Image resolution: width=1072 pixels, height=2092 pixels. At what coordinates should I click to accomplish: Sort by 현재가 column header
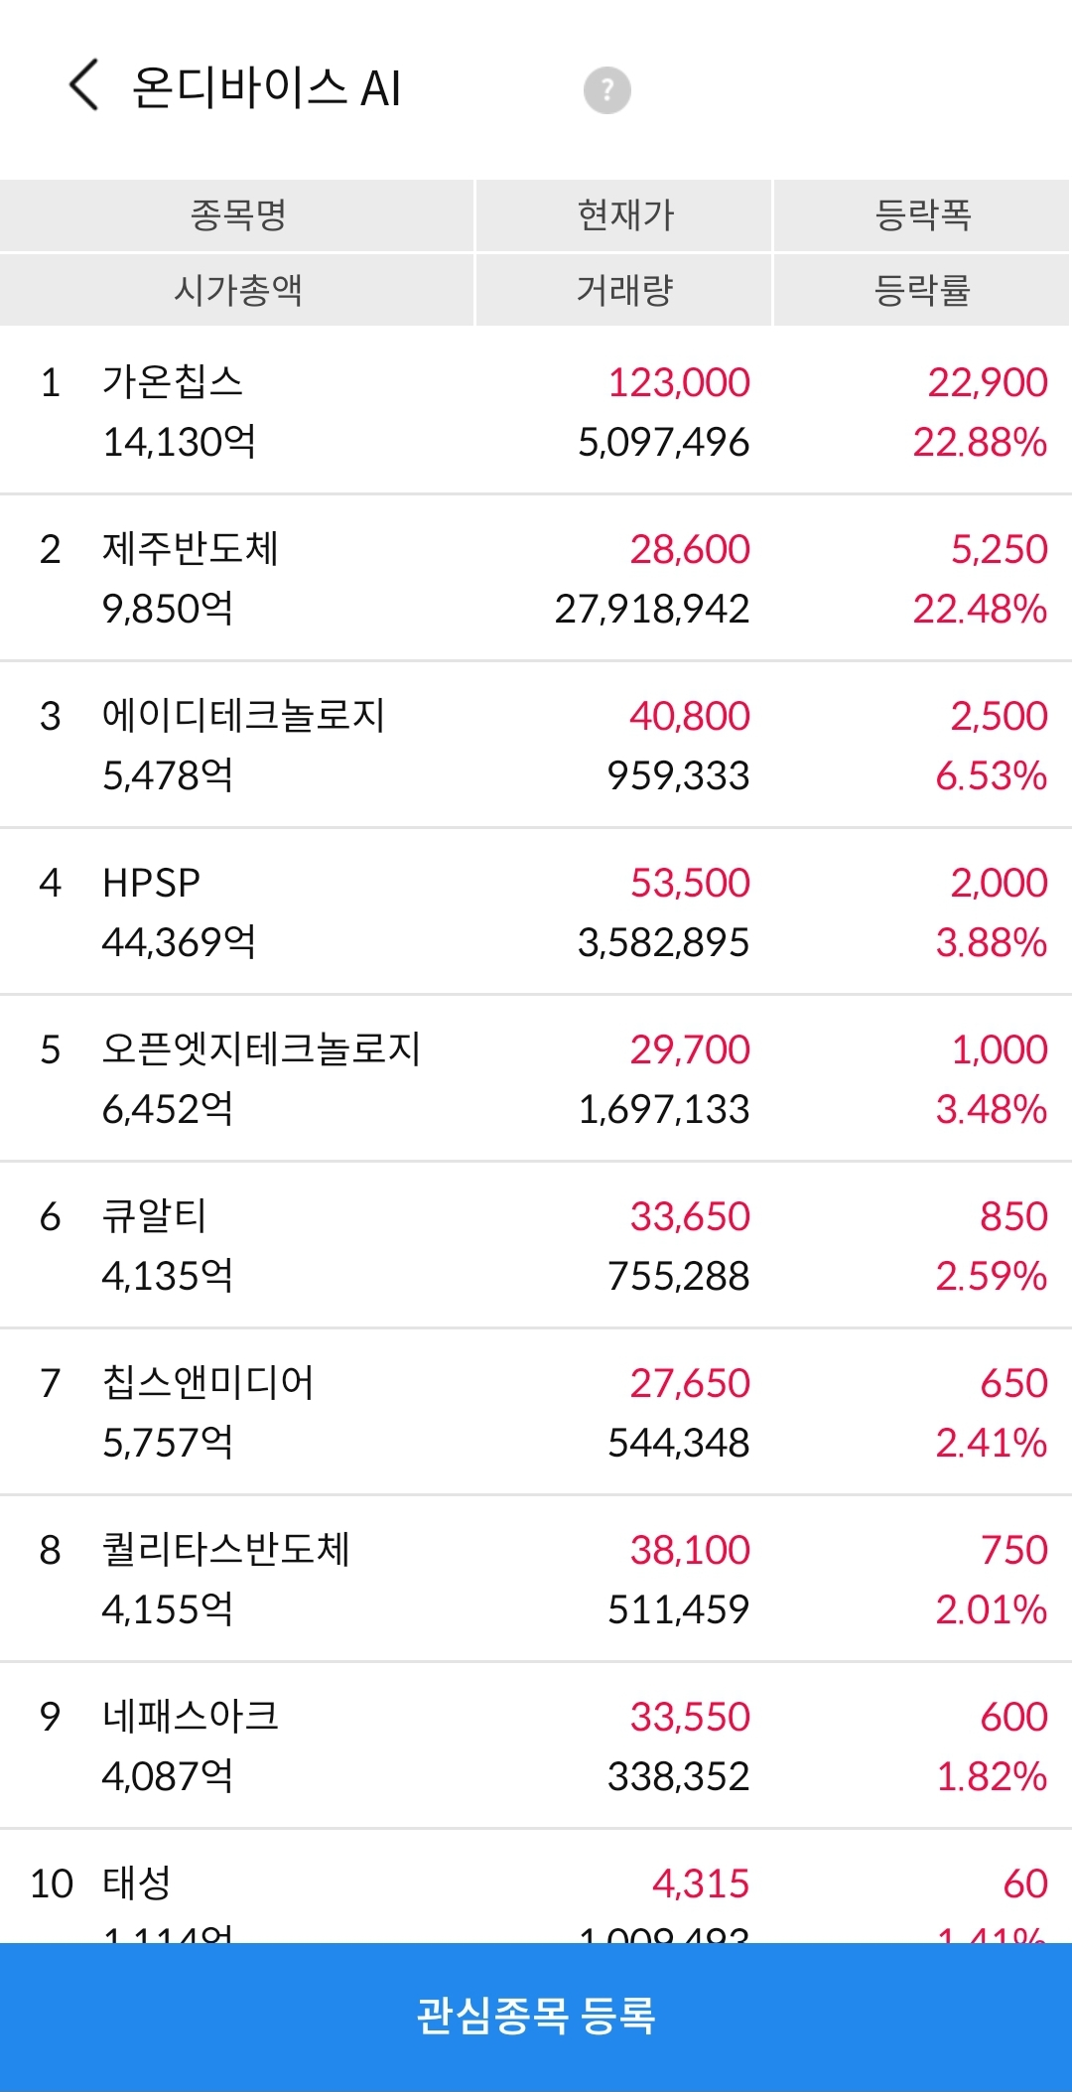pyautogui.click(x=624, y=215)
